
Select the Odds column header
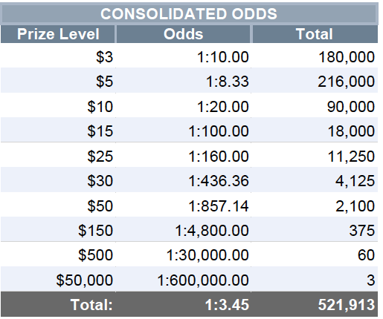tap(183, 34)
